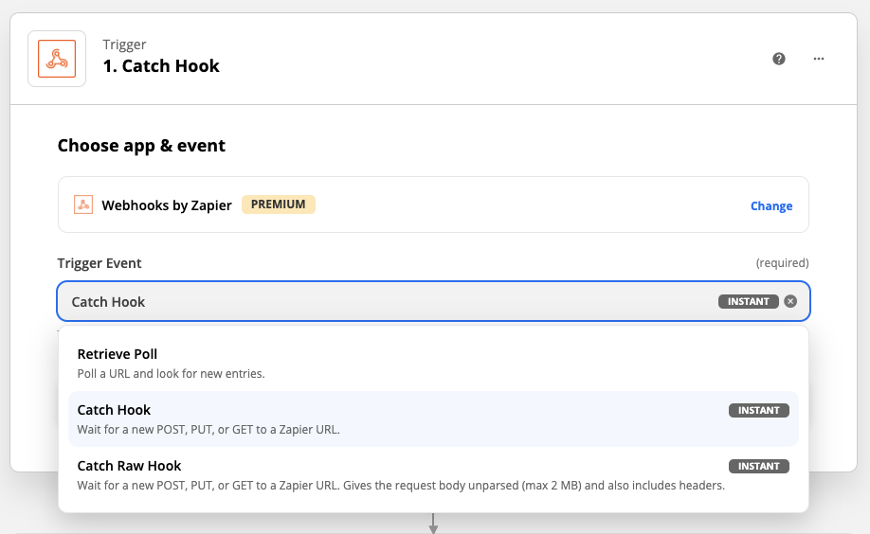
Task: Clear the Trigger Event selection with X icon
Action: coord(791,302)
